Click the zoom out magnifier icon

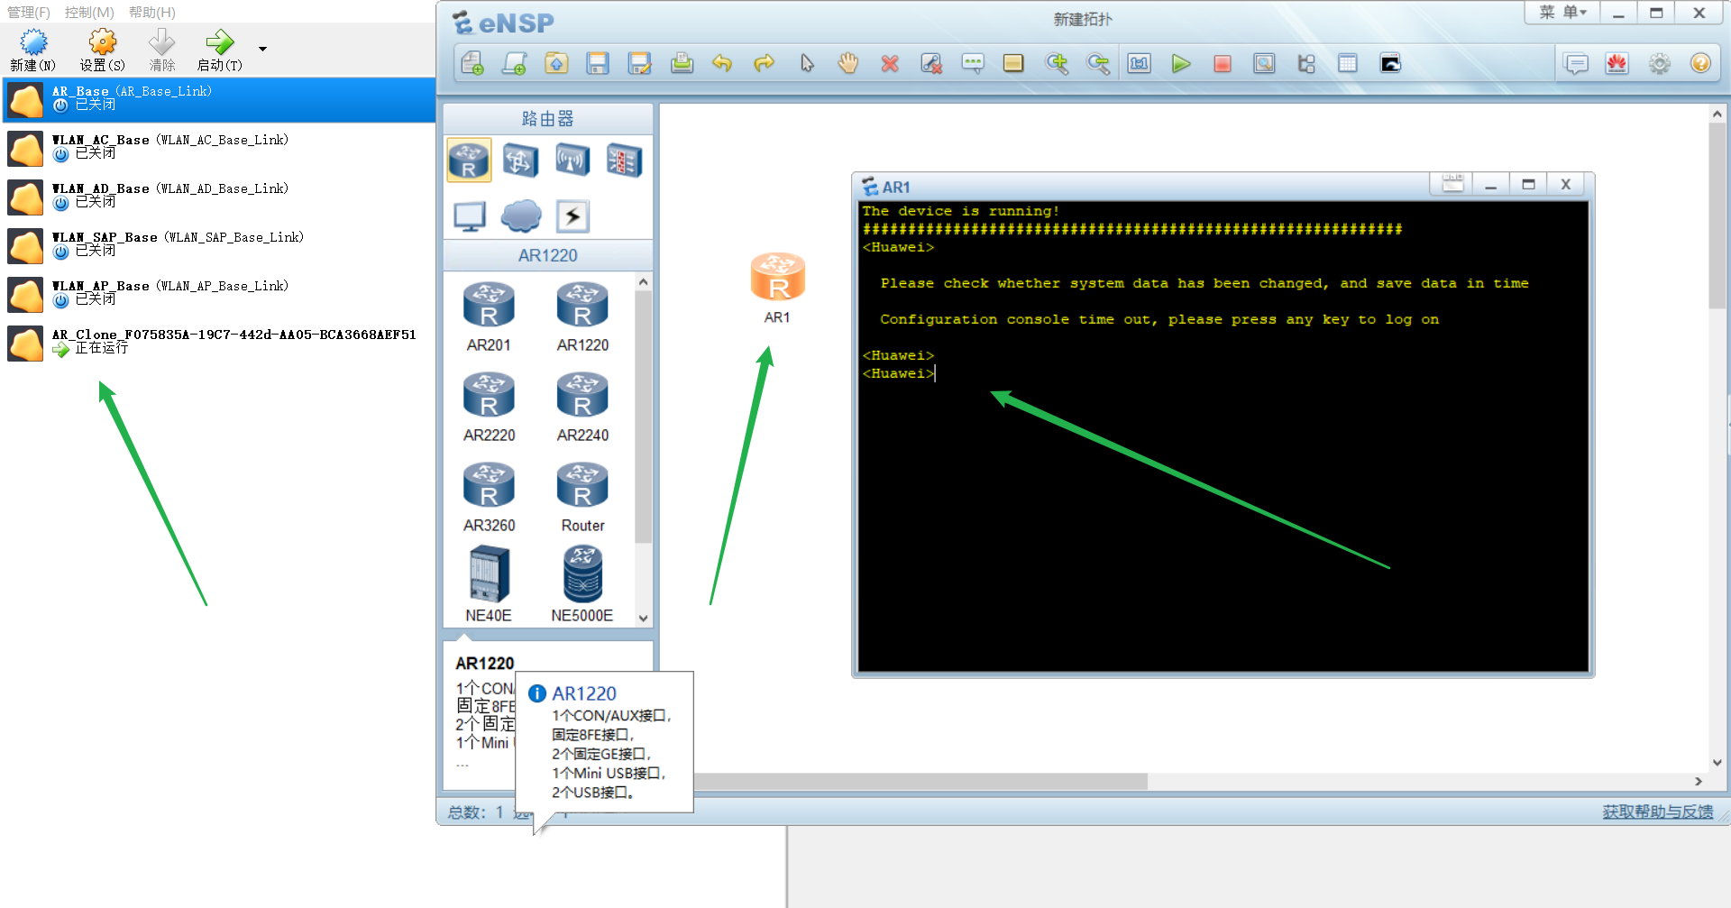pos(1098,64)
